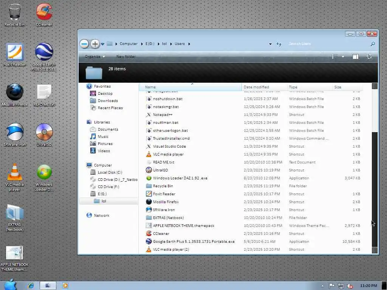Viewport: 387px width, 290px height.
Task: Open Foxit Reader desktop shortcut
Action: click(x=15, y=55)
